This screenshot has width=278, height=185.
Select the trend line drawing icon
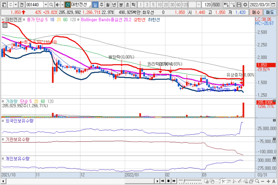coord(229,181)
